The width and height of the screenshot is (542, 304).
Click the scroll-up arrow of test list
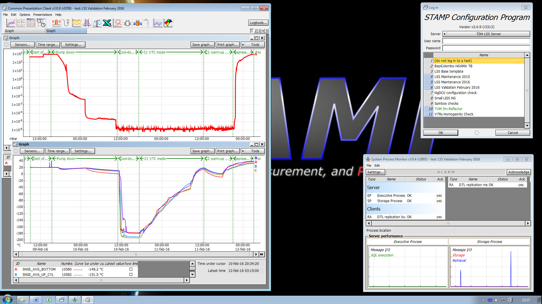527,55
